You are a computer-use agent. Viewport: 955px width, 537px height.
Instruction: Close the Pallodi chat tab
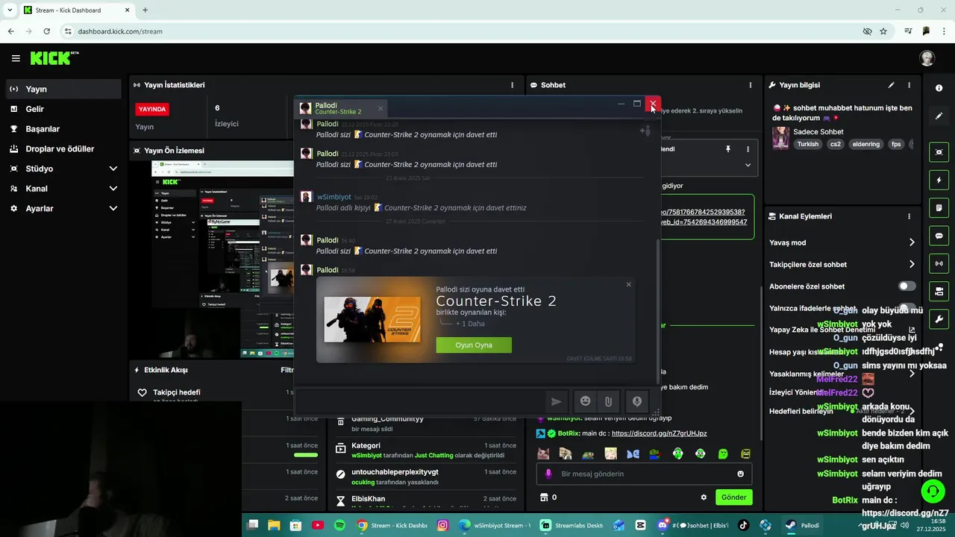click(x=380, y=109)
